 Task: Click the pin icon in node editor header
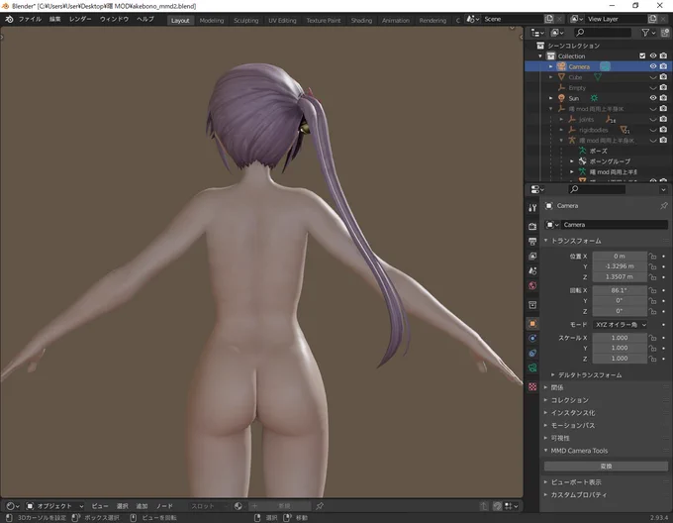[x=320, y=506]
